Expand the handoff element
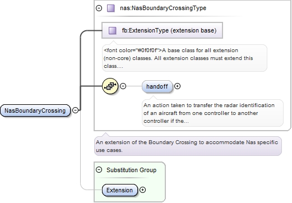The width and height of the screenshot is (292, 203). tap(177, 86)
